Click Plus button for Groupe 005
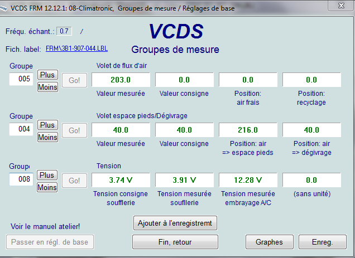This screenshot has width=355, height=258. pos(47,75)
